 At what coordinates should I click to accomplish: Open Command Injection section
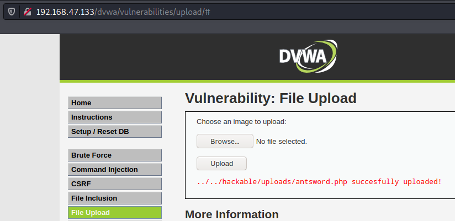(x=114, y=170)
